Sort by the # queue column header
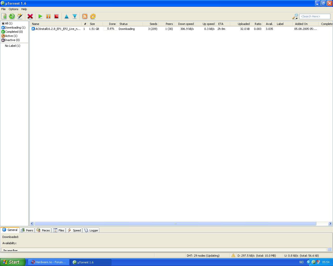 [x=85, y=24]
